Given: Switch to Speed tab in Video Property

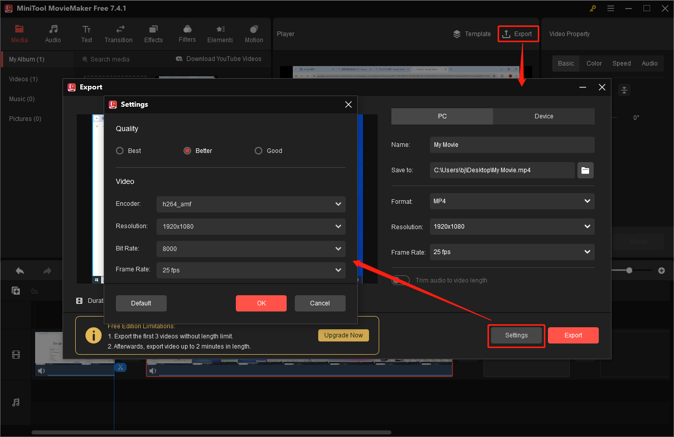Looking at the screenshot, I should [x=622, y=64].
